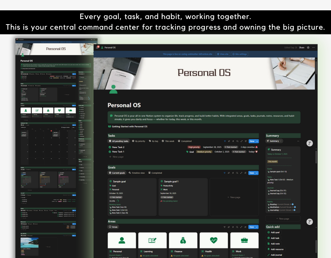
Task: Click New page card in Goals gallery
Action: (234, 197)
